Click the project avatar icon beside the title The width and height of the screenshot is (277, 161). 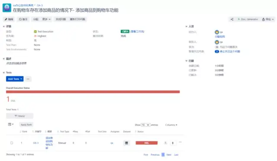coord(7,8)
